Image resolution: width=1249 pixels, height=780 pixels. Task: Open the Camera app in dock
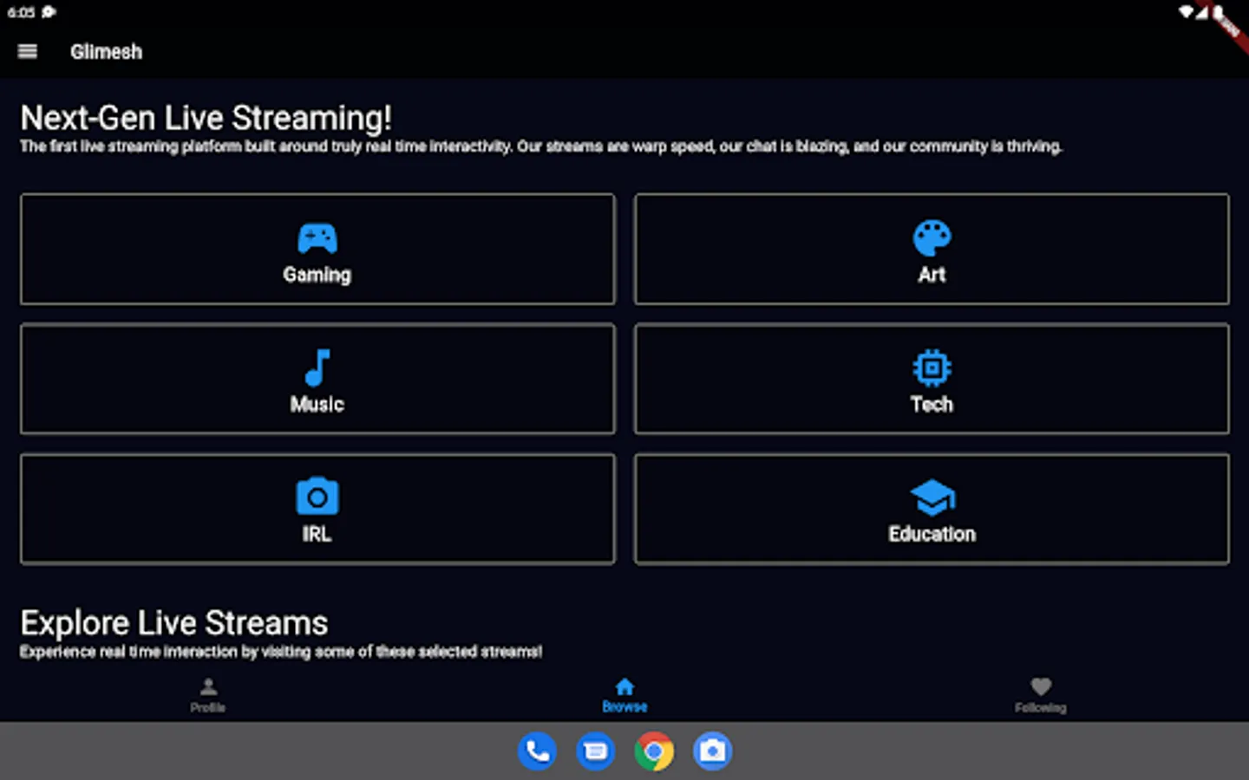click(713, 751)
